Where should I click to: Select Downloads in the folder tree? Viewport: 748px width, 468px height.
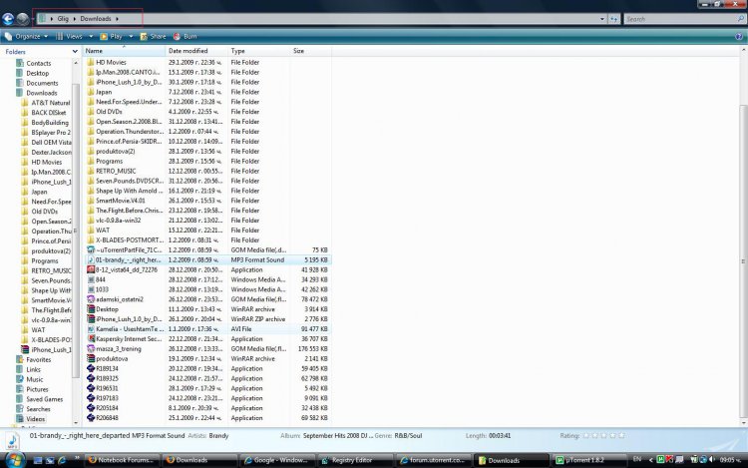click(42, 93)
